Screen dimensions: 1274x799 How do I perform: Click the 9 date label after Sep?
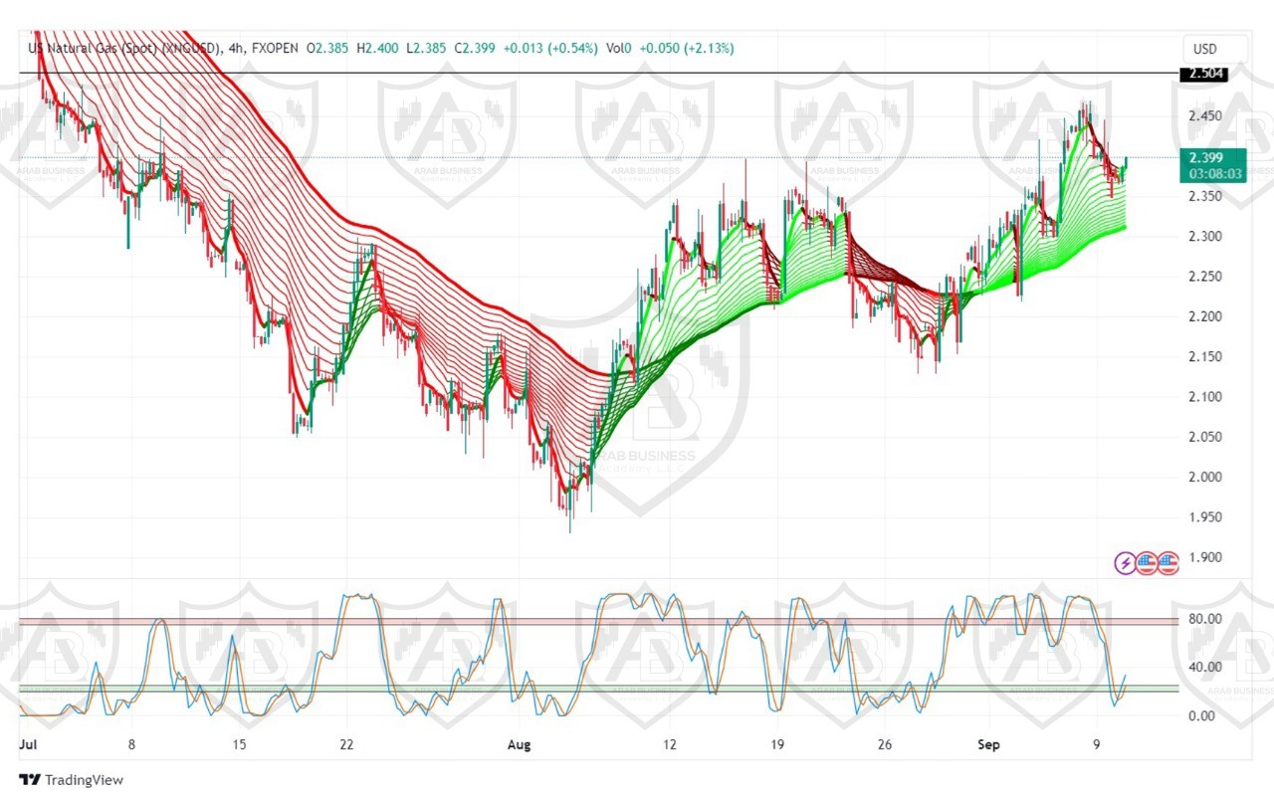pyautogui.click(x=1096, y=744)
